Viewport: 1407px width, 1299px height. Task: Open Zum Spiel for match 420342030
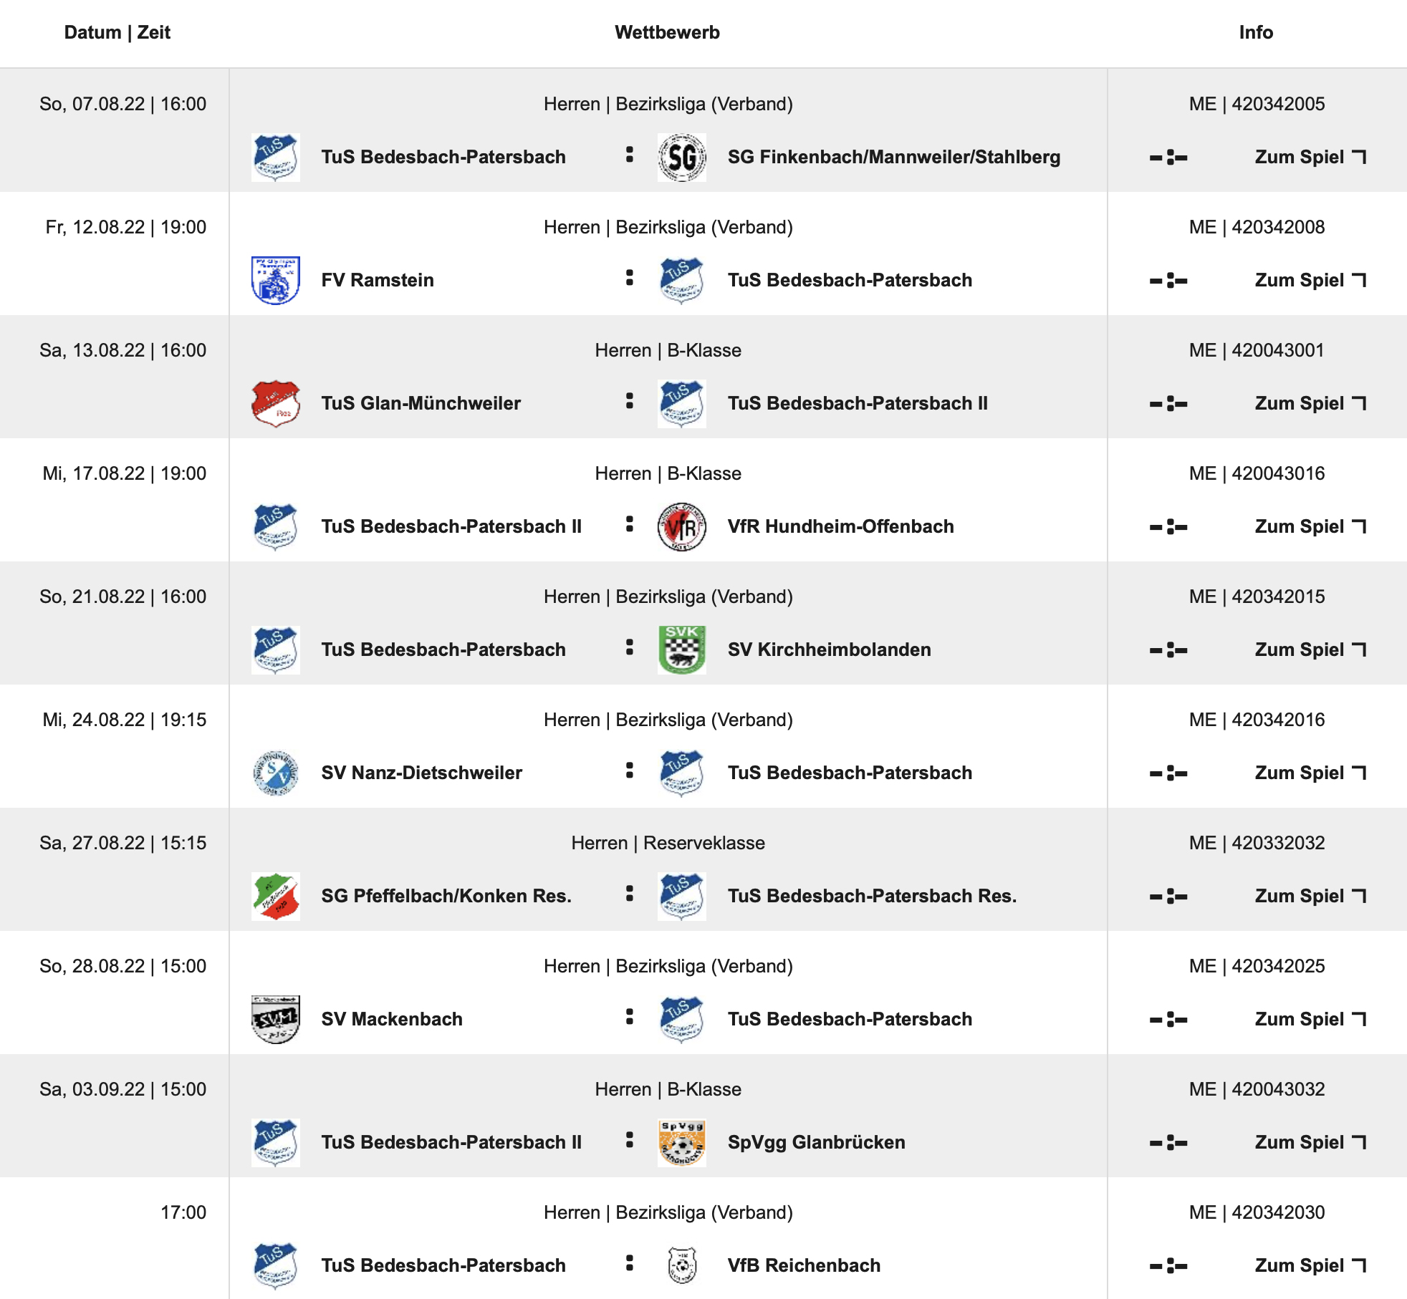pos(1310,1266)
